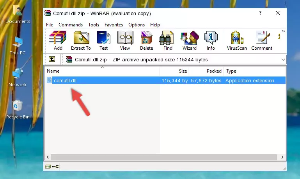Expand the toolbar overflow chevron

click(283, 31)
